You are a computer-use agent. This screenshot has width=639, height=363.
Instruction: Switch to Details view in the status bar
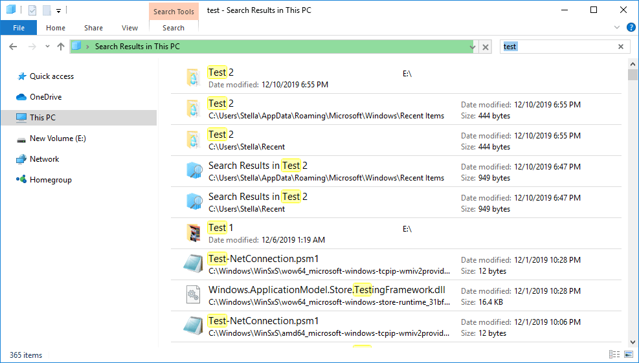click(614, 355)
